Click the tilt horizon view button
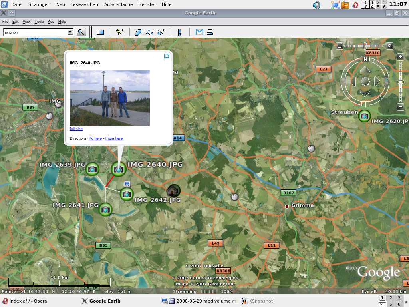 [x=389, y=46]
